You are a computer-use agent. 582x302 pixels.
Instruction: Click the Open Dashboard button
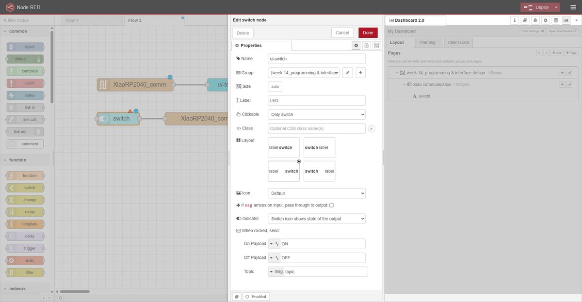[x=563, y=31]
